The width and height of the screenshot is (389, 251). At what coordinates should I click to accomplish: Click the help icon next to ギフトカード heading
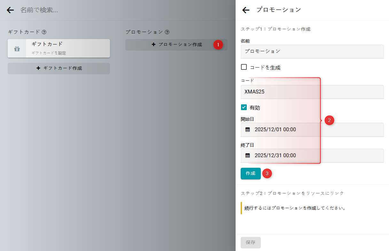(x=44, y=32)
